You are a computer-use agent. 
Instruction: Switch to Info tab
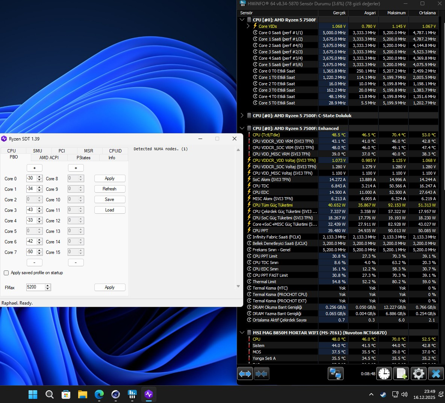(x=112, y=157)
